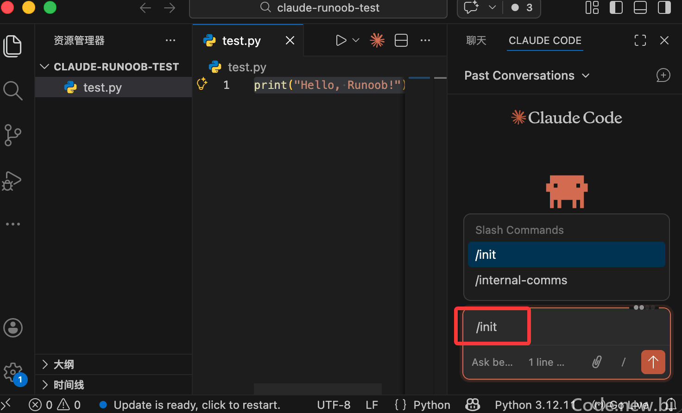Open the Past Conversations dropdown
The height and width of the screenshot is (413, 682).
click(x=527, y=75)
